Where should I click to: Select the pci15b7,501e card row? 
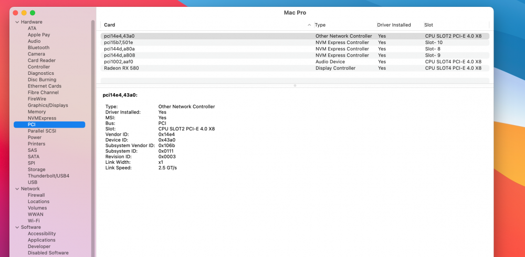(x=295, y=42)
